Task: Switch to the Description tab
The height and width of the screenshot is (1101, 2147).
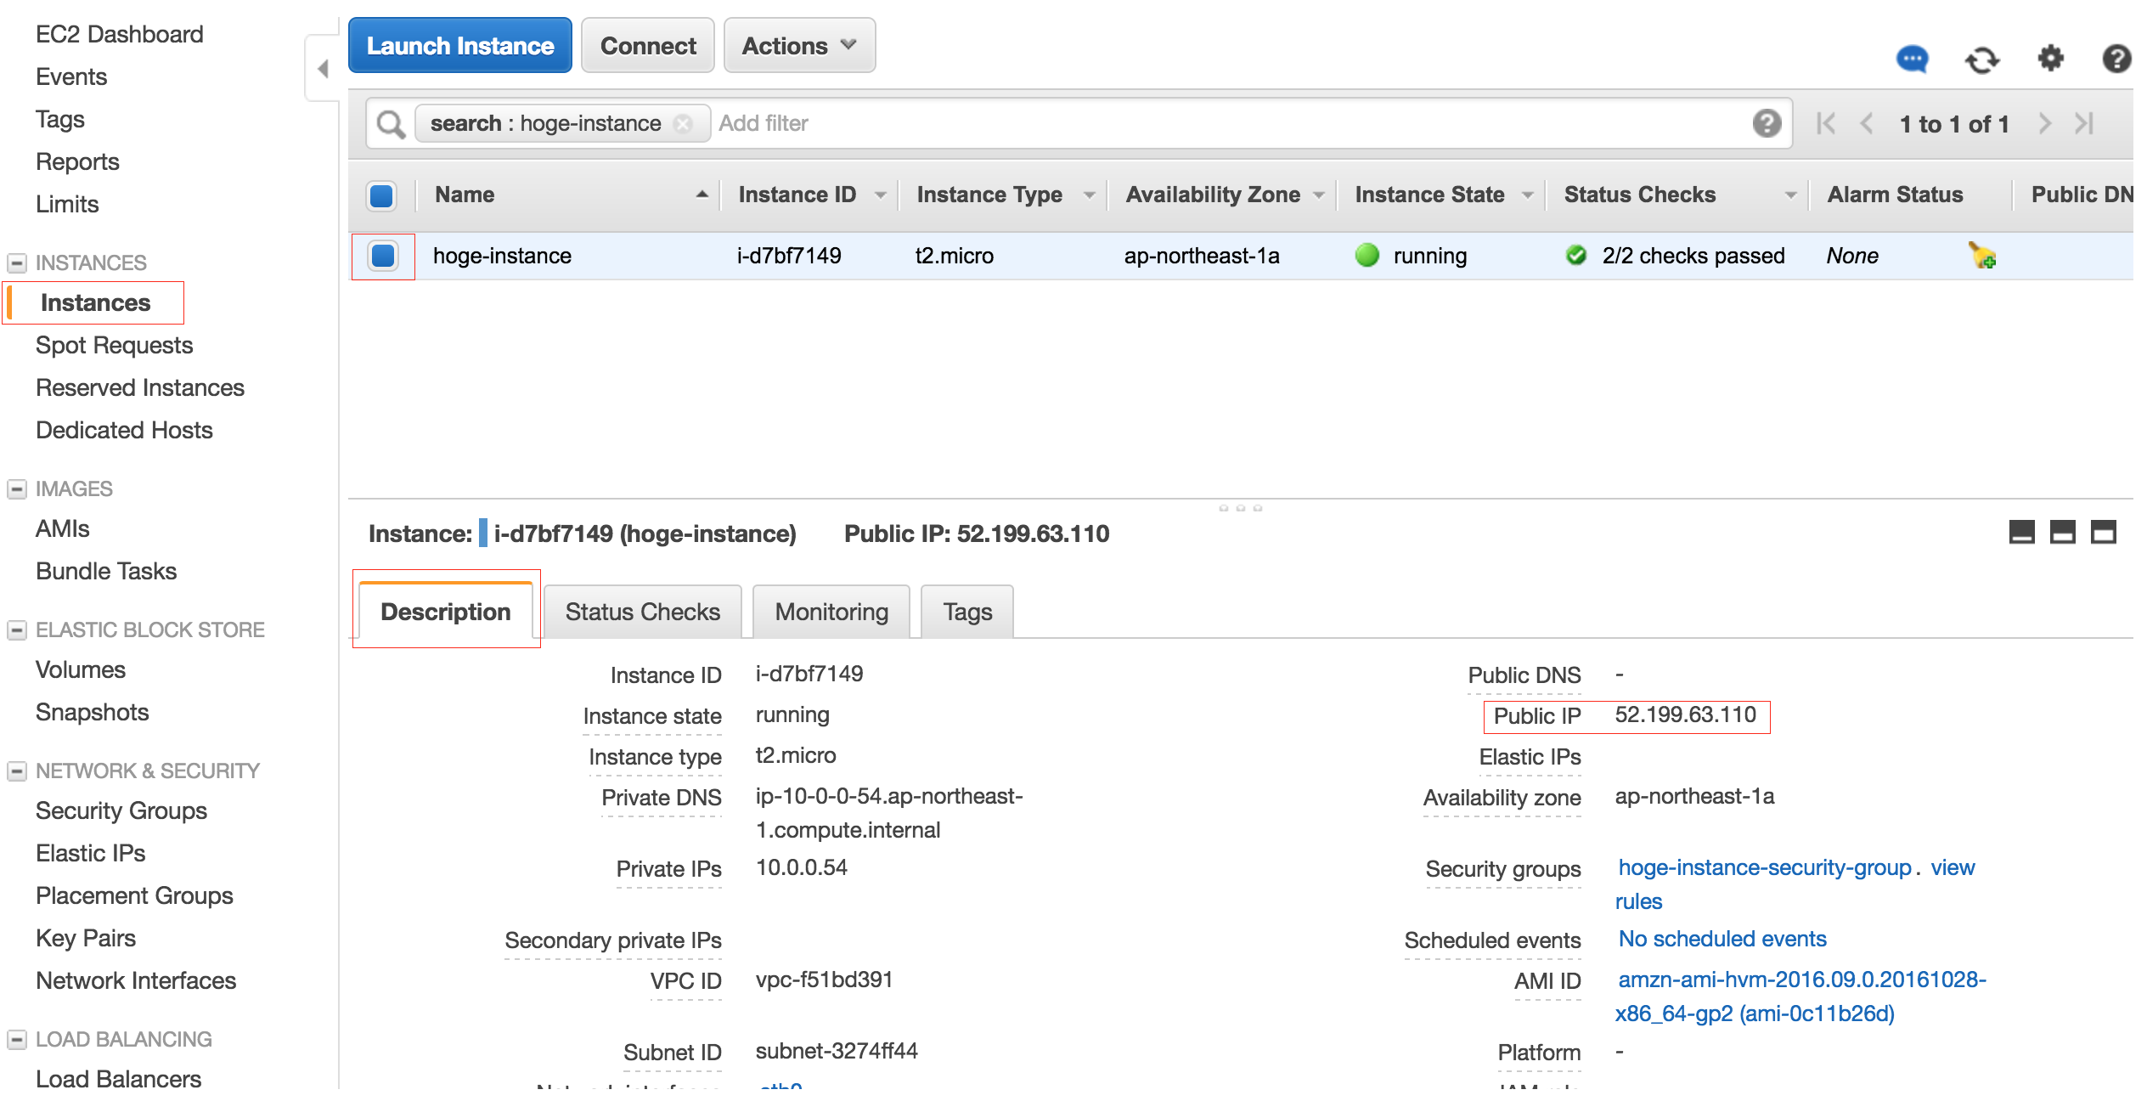Action: point(446,611)
